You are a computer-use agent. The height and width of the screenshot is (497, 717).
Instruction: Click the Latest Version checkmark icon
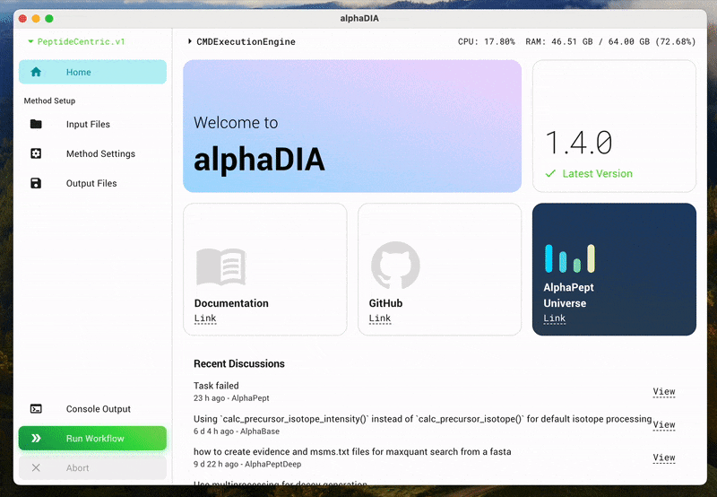coord(550,173)
